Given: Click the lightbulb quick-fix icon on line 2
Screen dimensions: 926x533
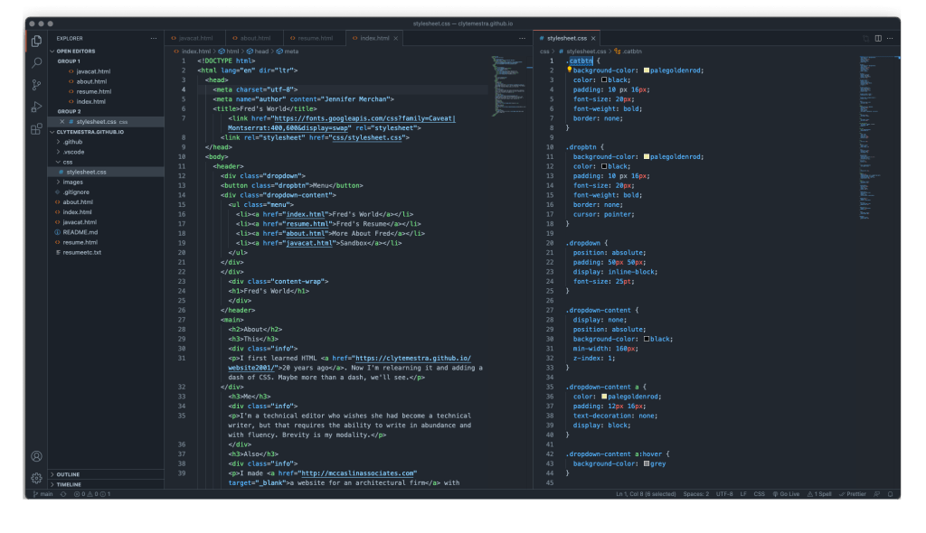Looking at the screenshot, I should 569,70.
